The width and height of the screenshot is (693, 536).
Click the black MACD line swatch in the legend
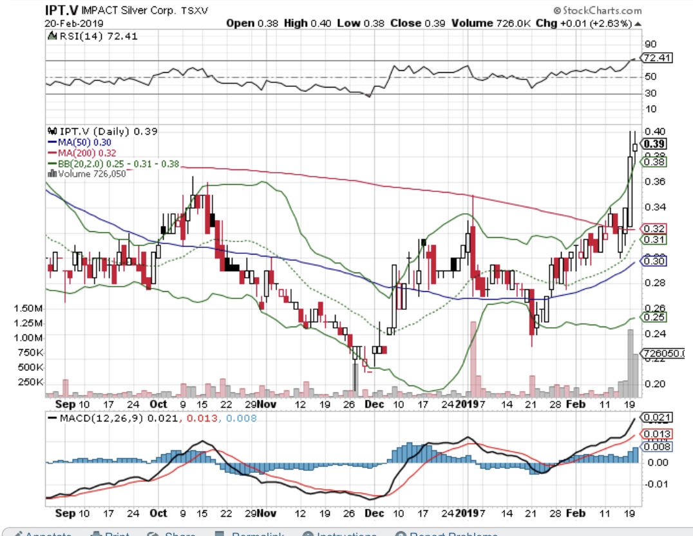52,418
